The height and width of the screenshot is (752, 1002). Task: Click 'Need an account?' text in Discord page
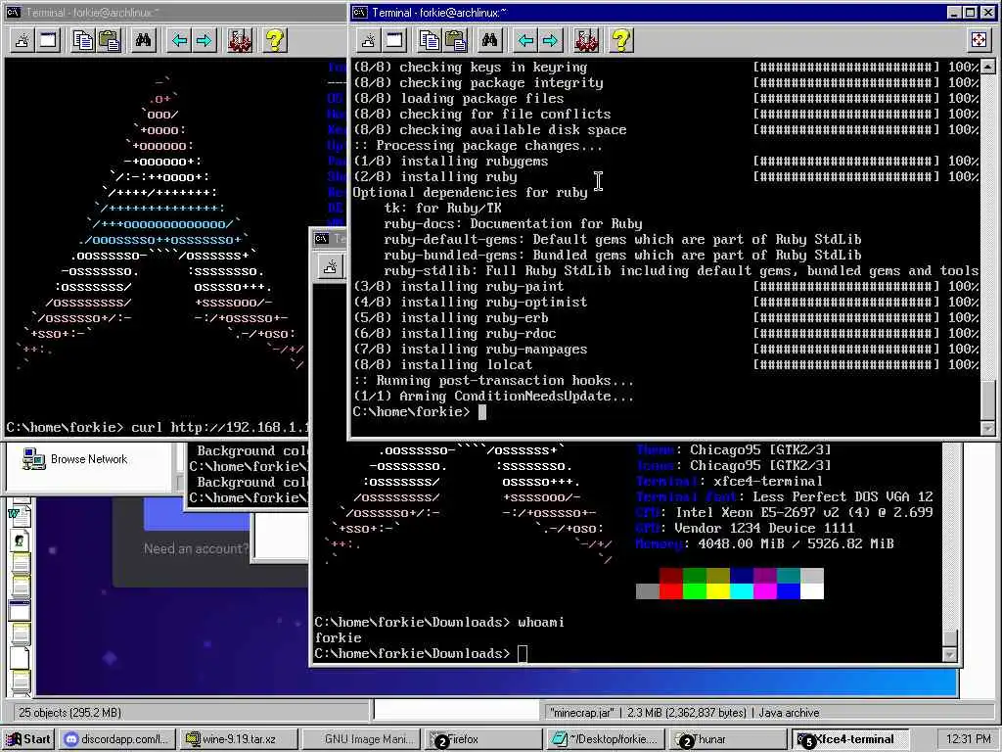(x=196, y=548)
